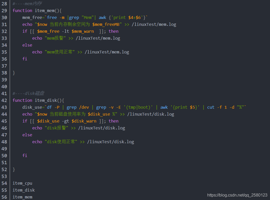Click the 'mem报警' string on line 33

click(55, 38)
